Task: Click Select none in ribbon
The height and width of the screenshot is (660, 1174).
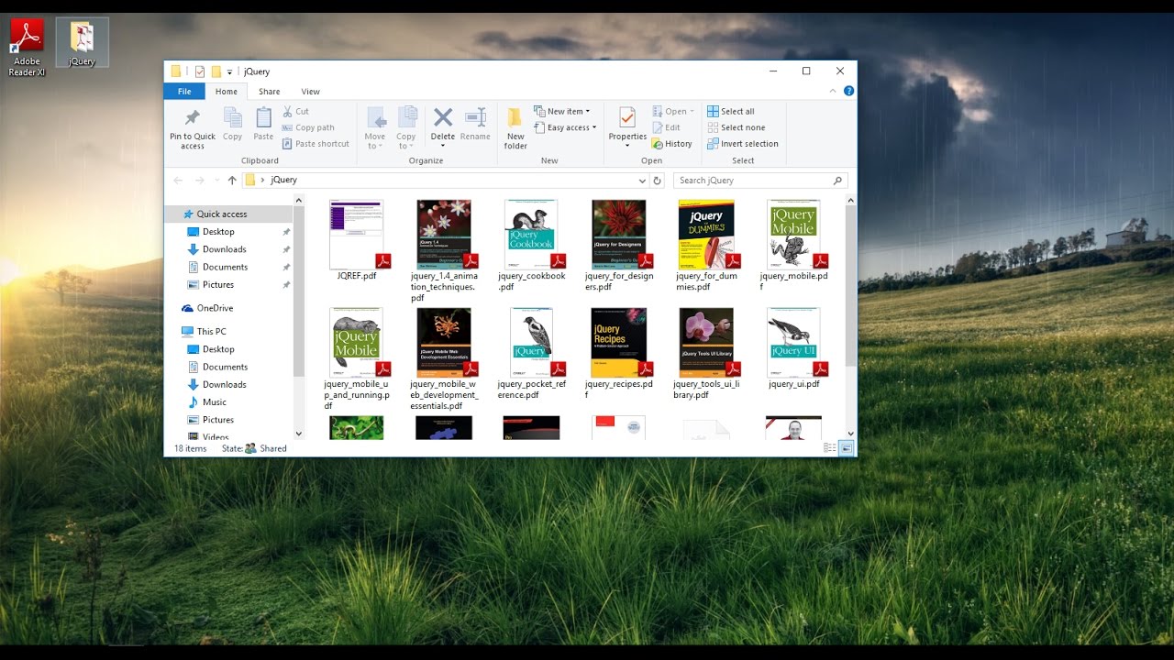Action: point(736,127)
